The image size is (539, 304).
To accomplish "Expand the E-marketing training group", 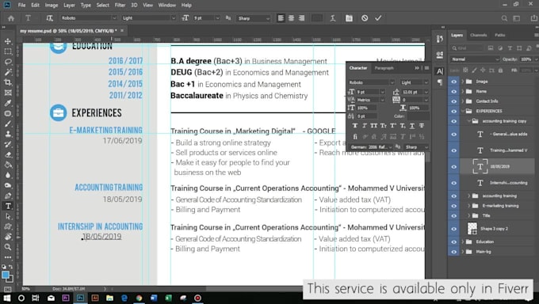I will pyautogui.click(x=469, y=206).
